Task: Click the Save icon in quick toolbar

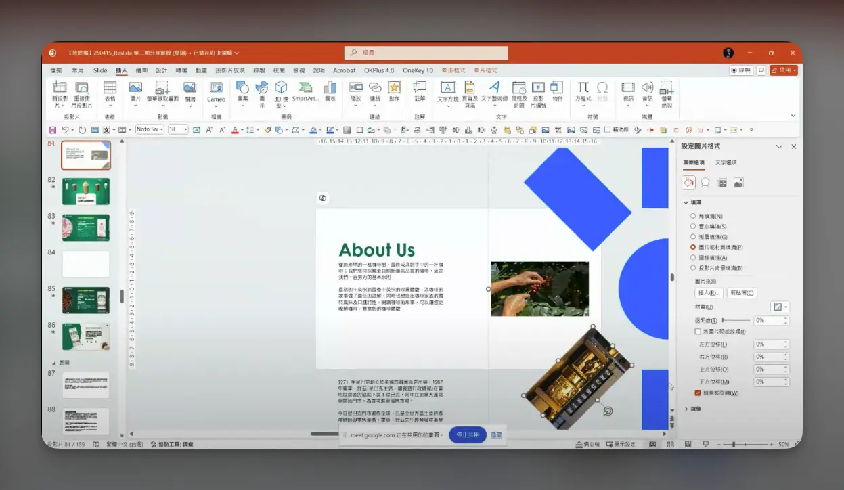Action: click(52, 129)
